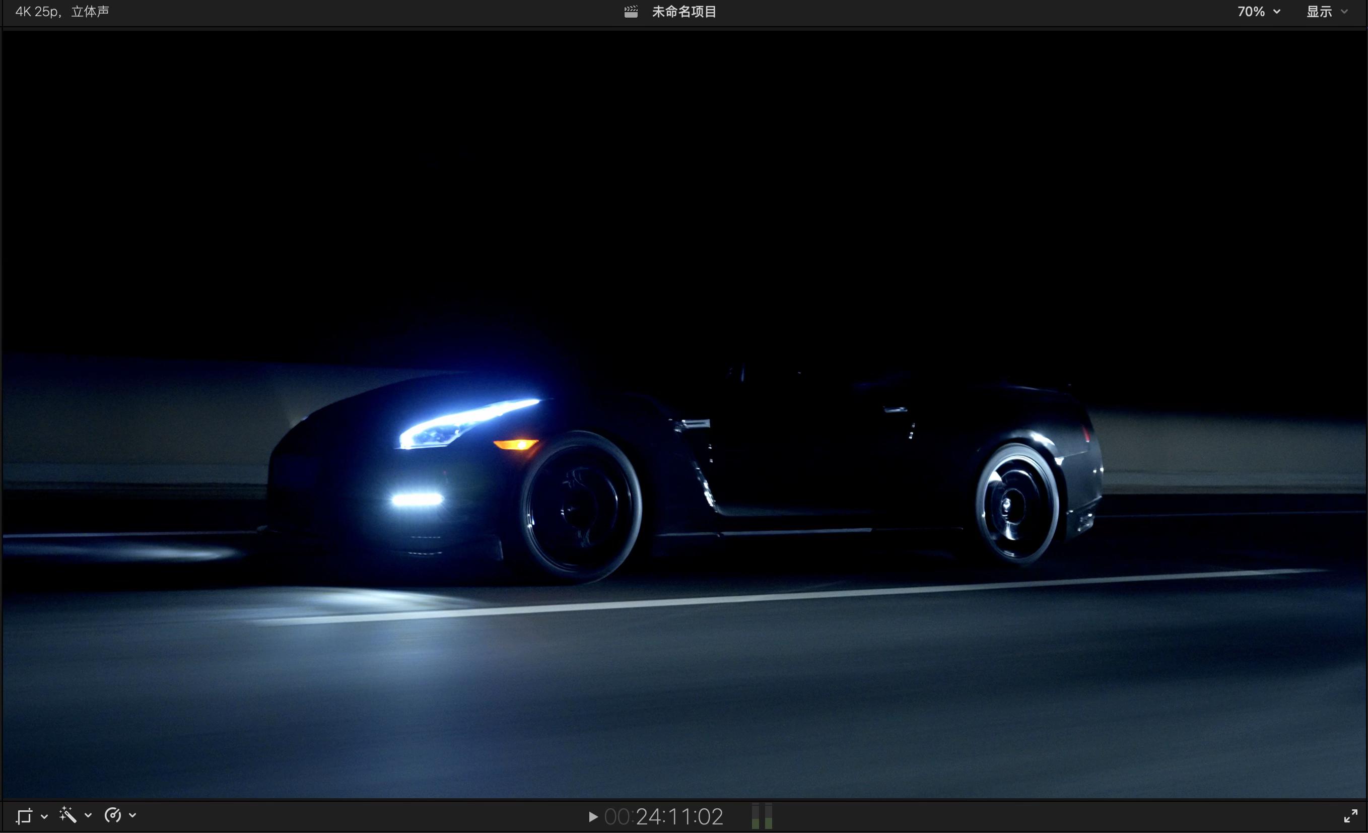Click the car's front wheel in the viewer

(580, 507)
